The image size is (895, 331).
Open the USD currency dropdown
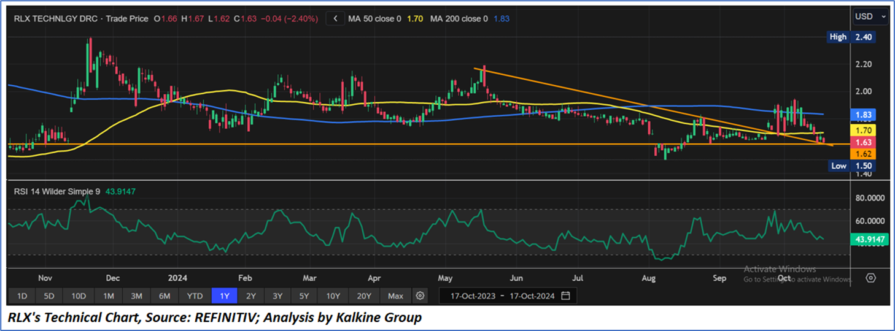click(x=870, y=17)
